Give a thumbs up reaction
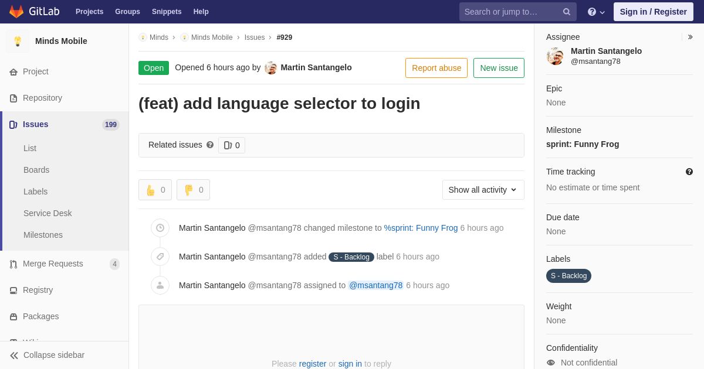Viewport: 704px width, 369px height. click(x=155, y=190)
